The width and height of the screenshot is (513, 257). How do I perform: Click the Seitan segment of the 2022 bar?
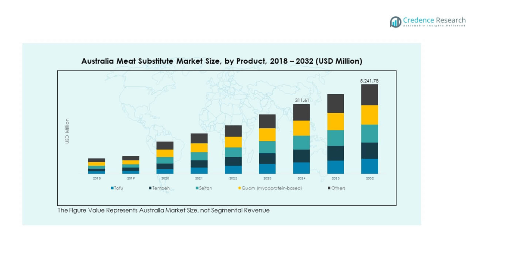pos(233,152)
